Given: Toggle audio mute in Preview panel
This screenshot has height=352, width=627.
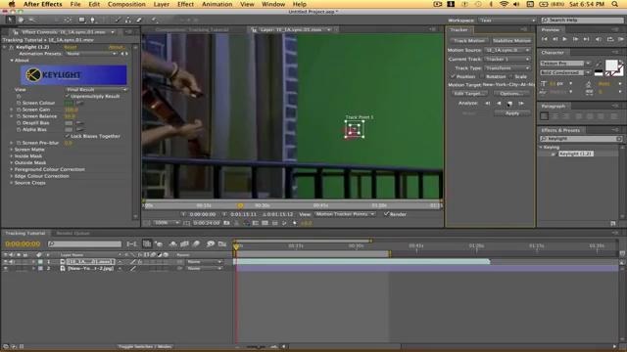Looking at the screenshot, I should coord(599,39).
